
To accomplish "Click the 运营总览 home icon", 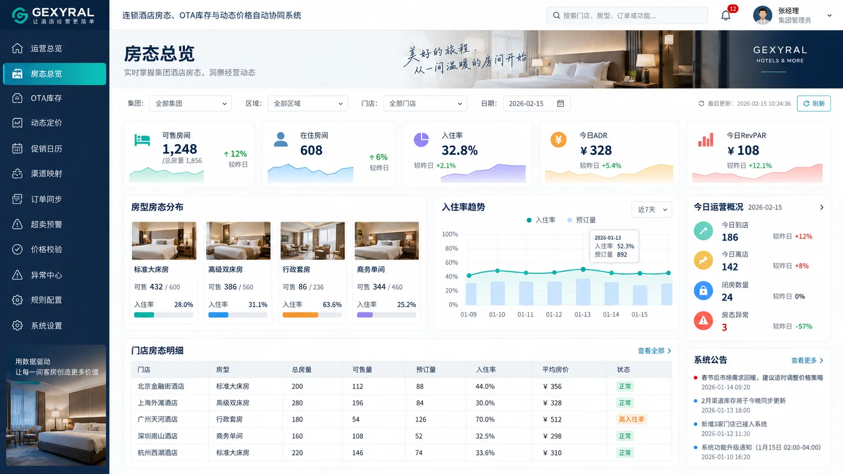I will (17, 48).
